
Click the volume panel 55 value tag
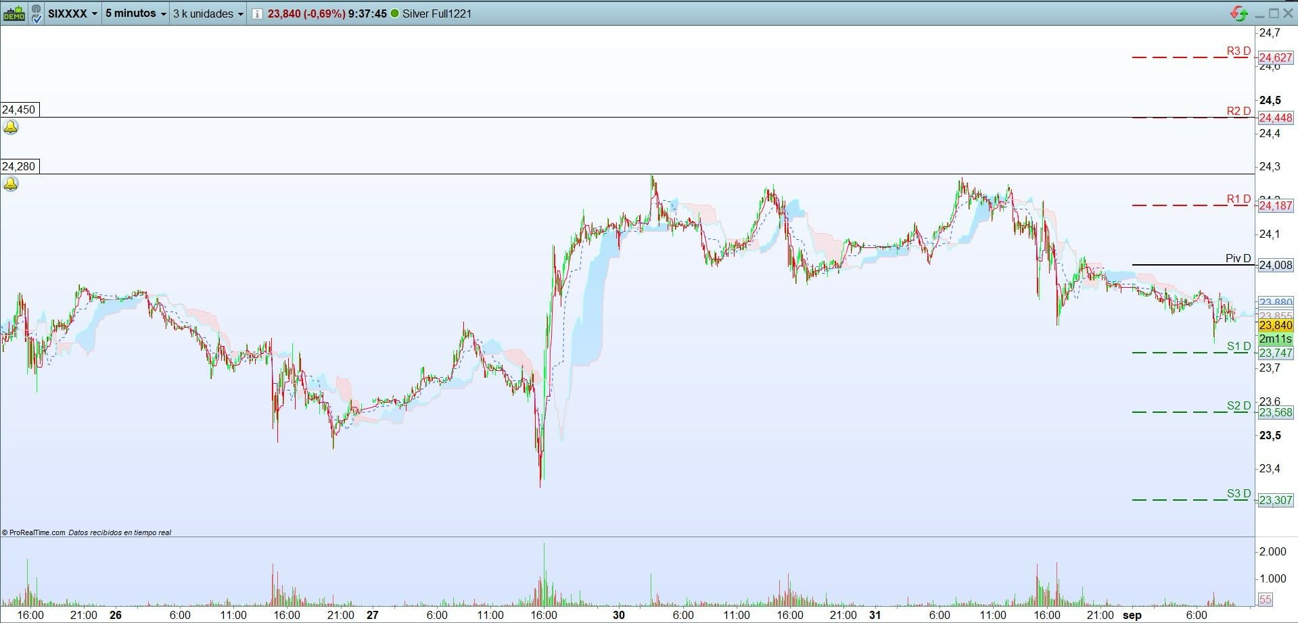click(x=1266, y=599)
